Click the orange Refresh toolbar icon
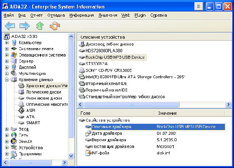This screenshot has height=168, width=234. pos(55,26)
